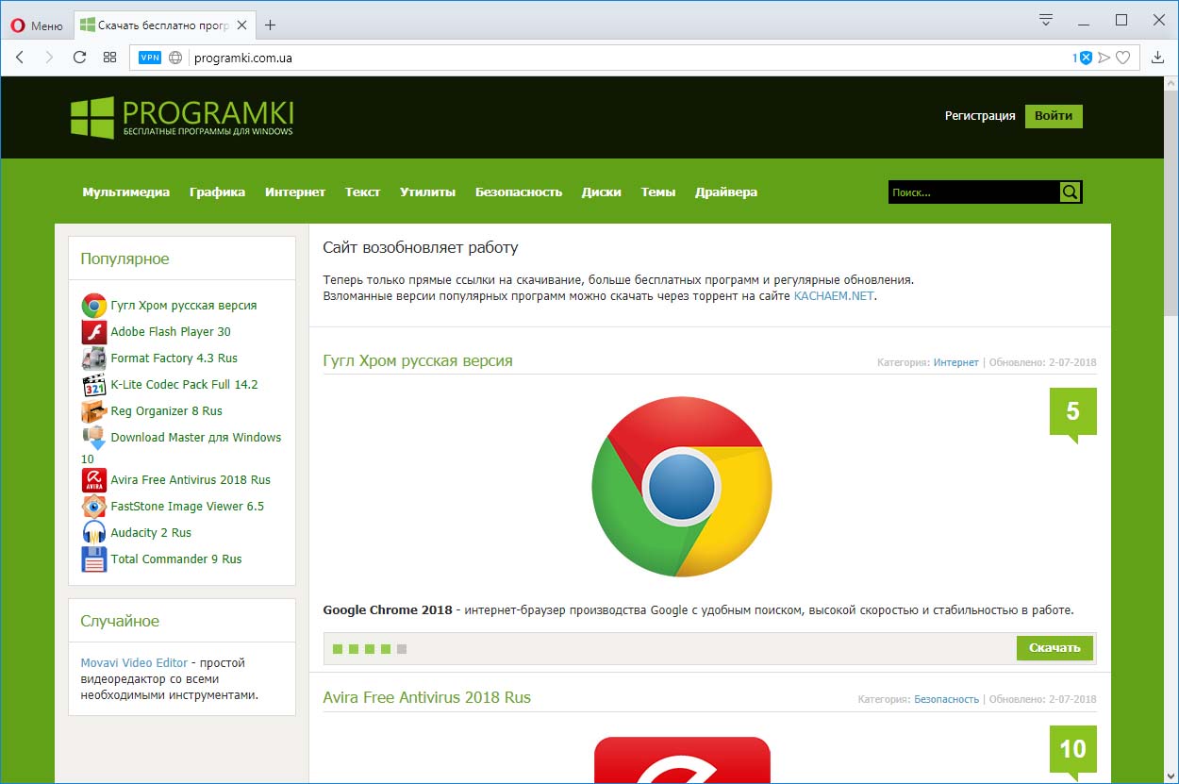Open K-Lite Codec Pack Full 14.2 link

tap(184, 385)
